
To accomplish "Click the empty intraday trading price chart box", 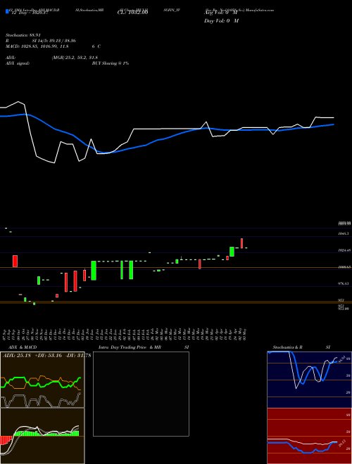I will pos(141,394).
